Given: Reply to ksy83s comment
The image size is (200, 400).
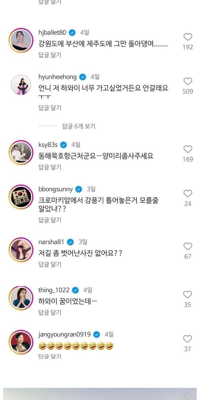Looking at the screenshot, I should pos(50,167).
